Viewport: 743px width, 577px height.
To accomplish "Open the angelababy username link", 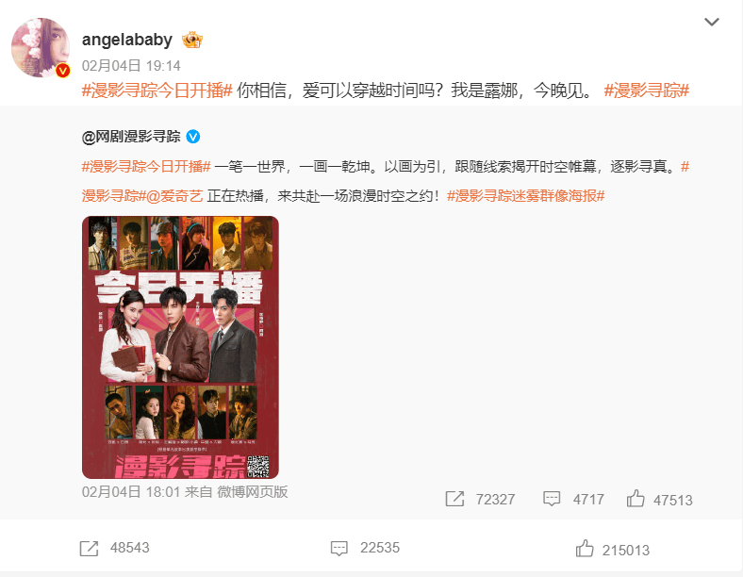I will coord(127,40).
